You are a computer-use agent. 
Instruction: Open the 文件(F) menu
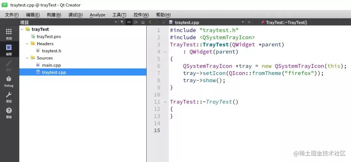[12, 15]
